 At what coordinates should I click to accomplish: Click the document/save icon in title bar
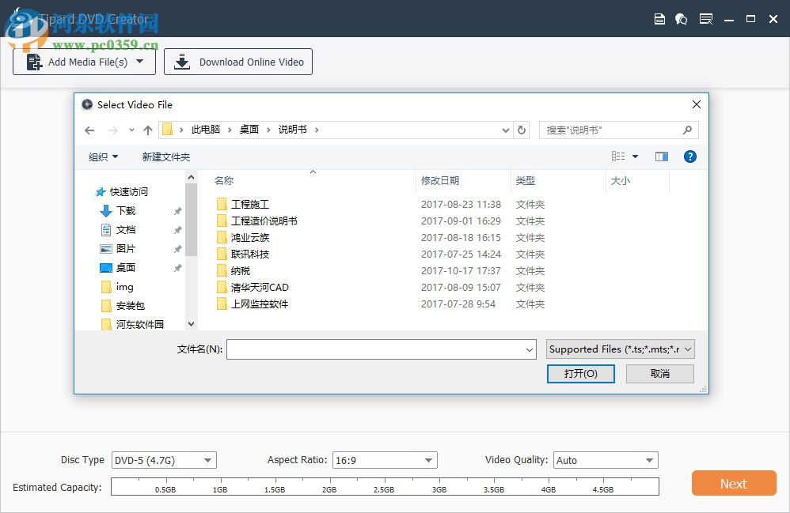[659, 18]
